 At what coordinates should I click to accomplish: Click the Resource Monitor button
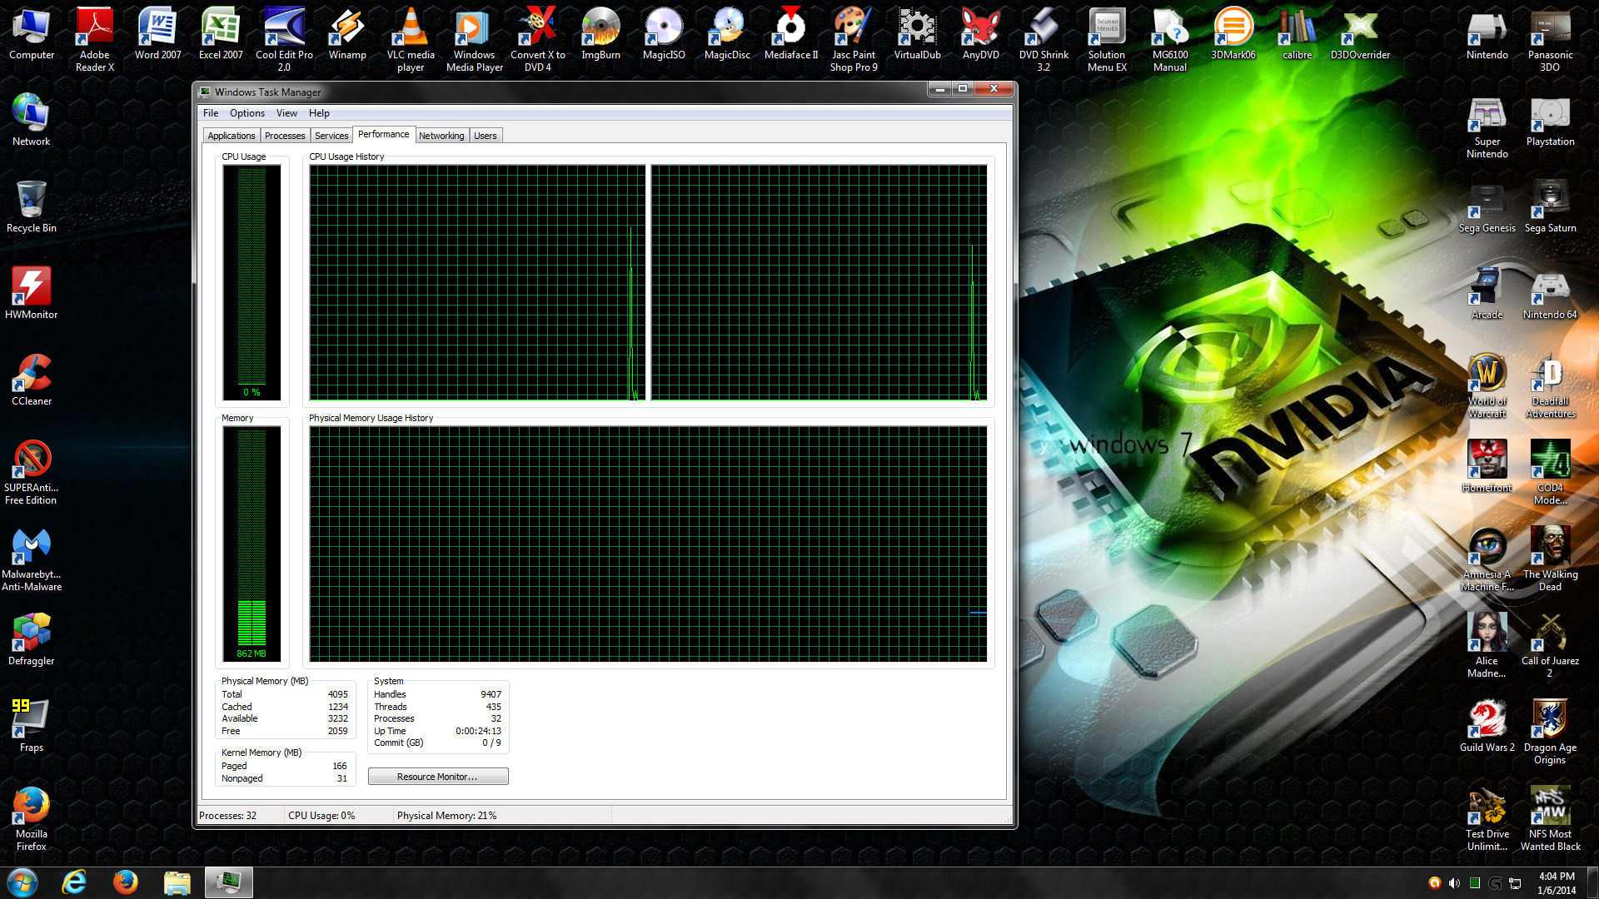(438, 777)
